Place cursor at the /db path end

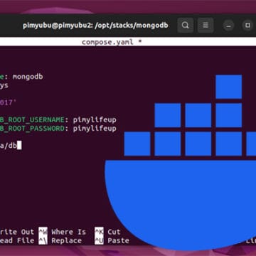(x=19, y=146)
